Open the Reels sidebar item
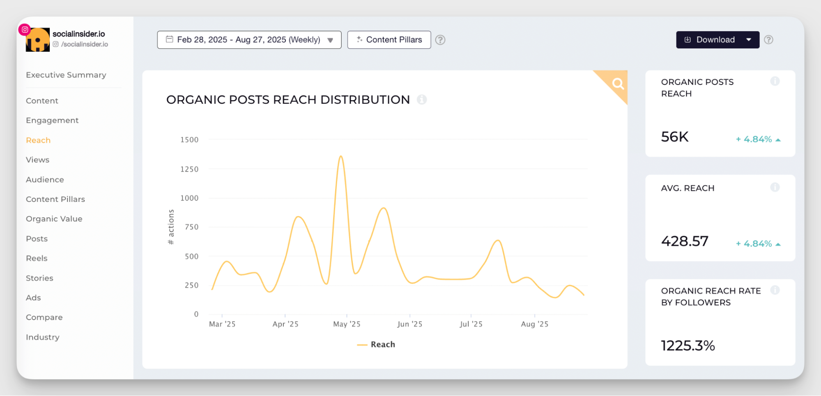Image resolution: width=821 pixels, height=396 pixels. 37,259
